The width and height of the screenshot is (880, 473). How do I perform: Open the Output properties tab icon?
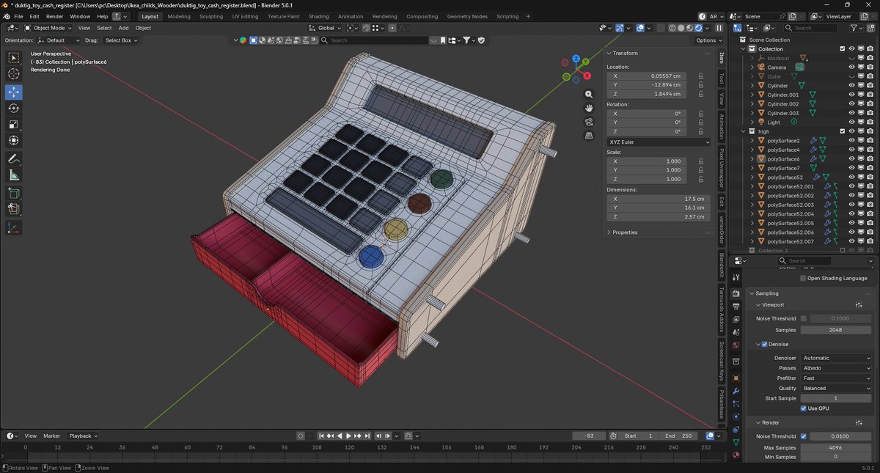click(736, 306)
